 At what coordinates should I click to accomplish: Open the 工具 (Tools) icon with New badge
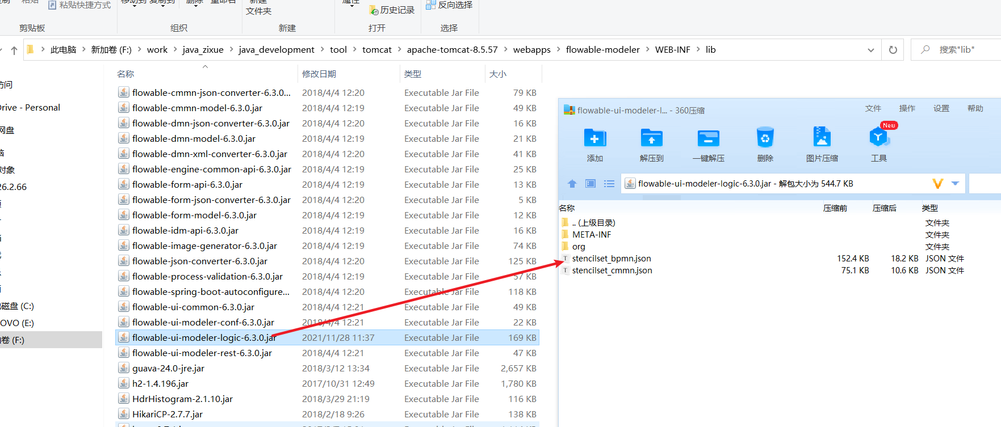[879, 137]
